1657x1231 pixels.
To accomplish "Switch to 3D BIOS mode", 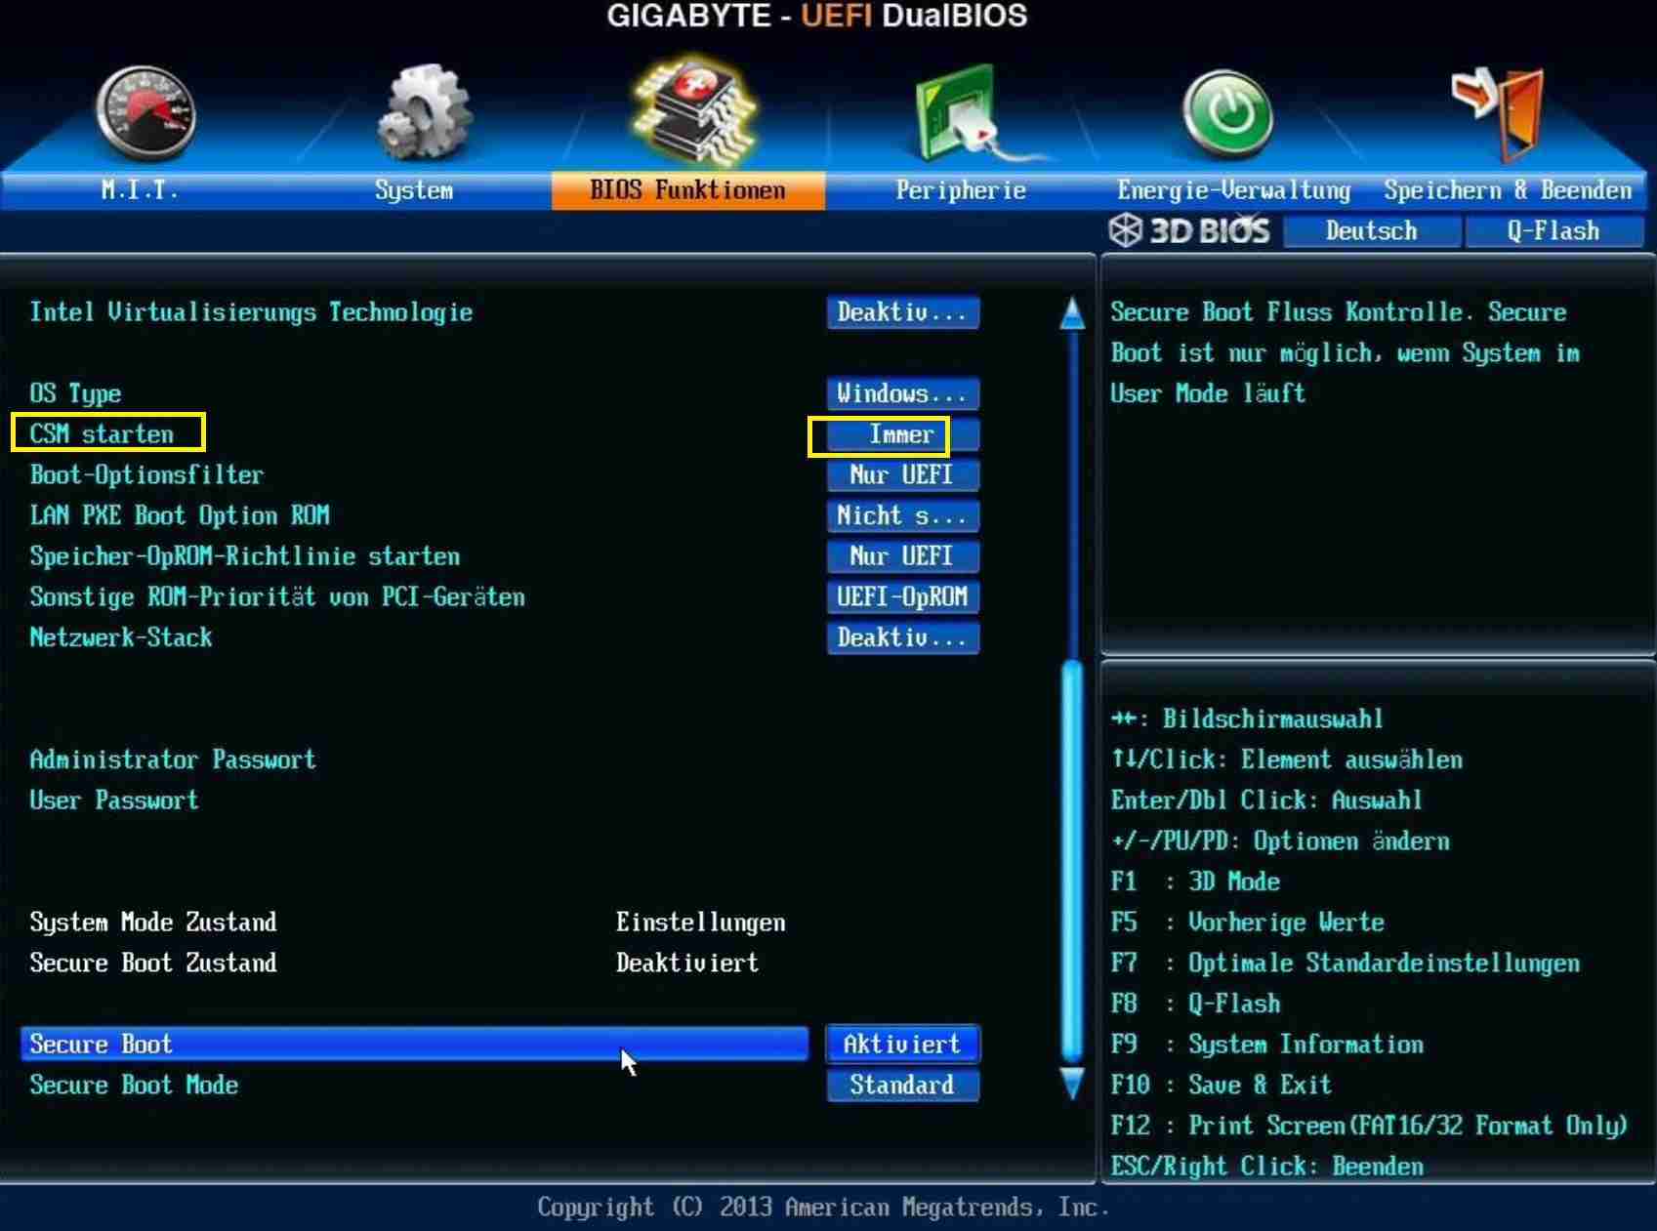I will [x=1189, y=231].
